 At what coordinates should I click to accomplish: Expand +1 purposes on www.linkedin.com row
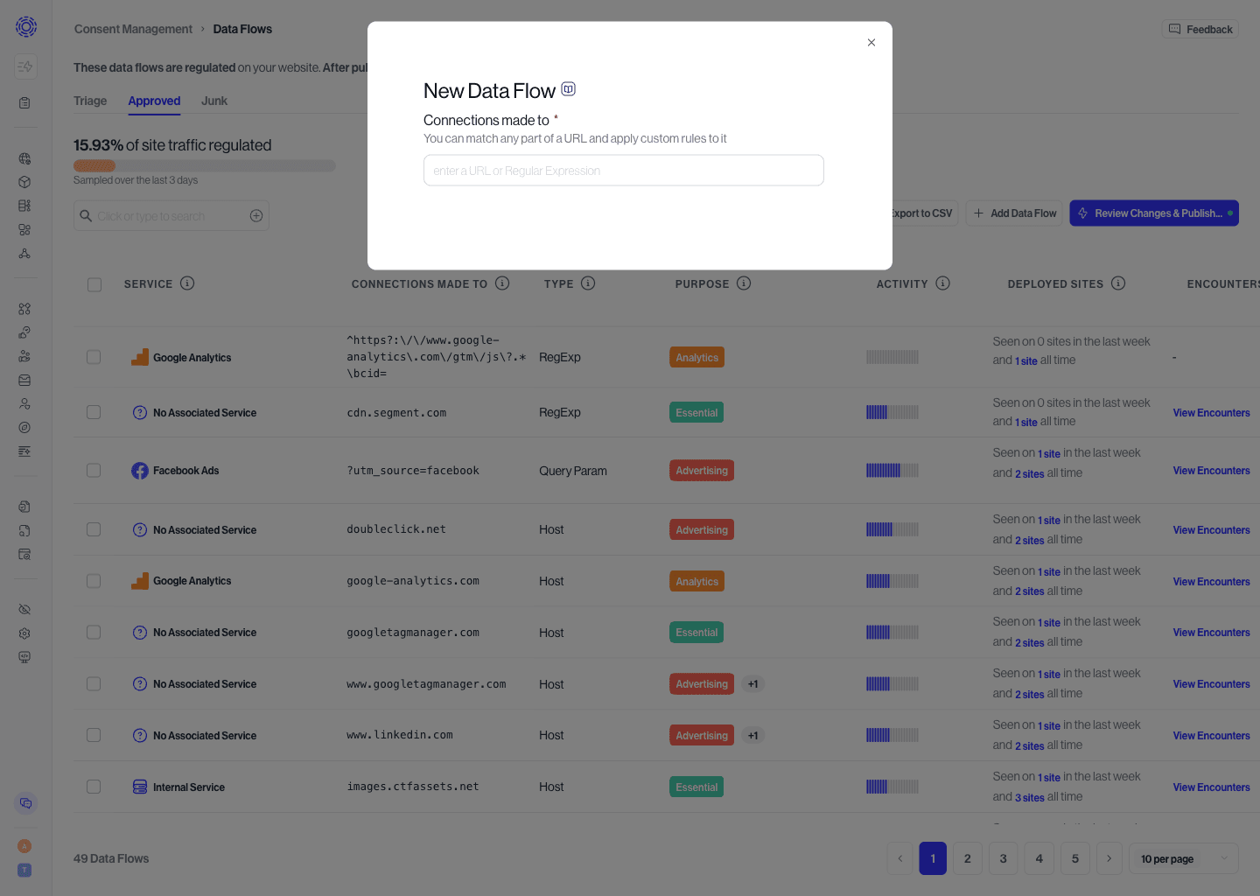click(753, 736)
